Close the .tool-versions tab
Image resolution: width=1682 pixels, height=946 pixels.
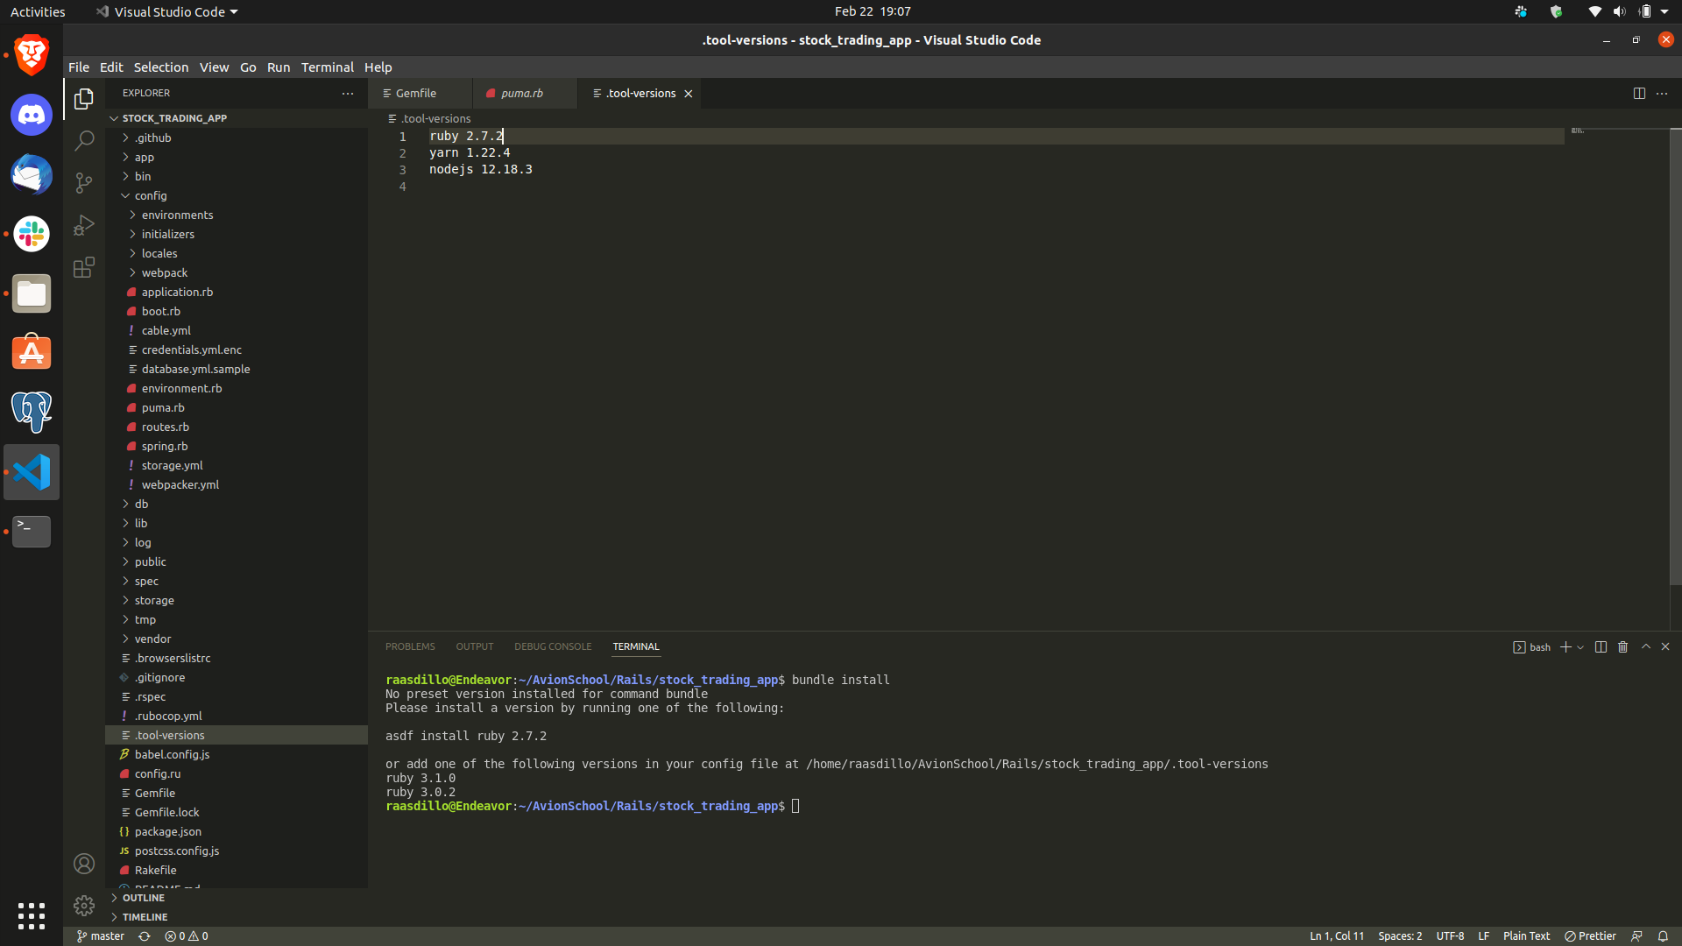click(689, 94)
